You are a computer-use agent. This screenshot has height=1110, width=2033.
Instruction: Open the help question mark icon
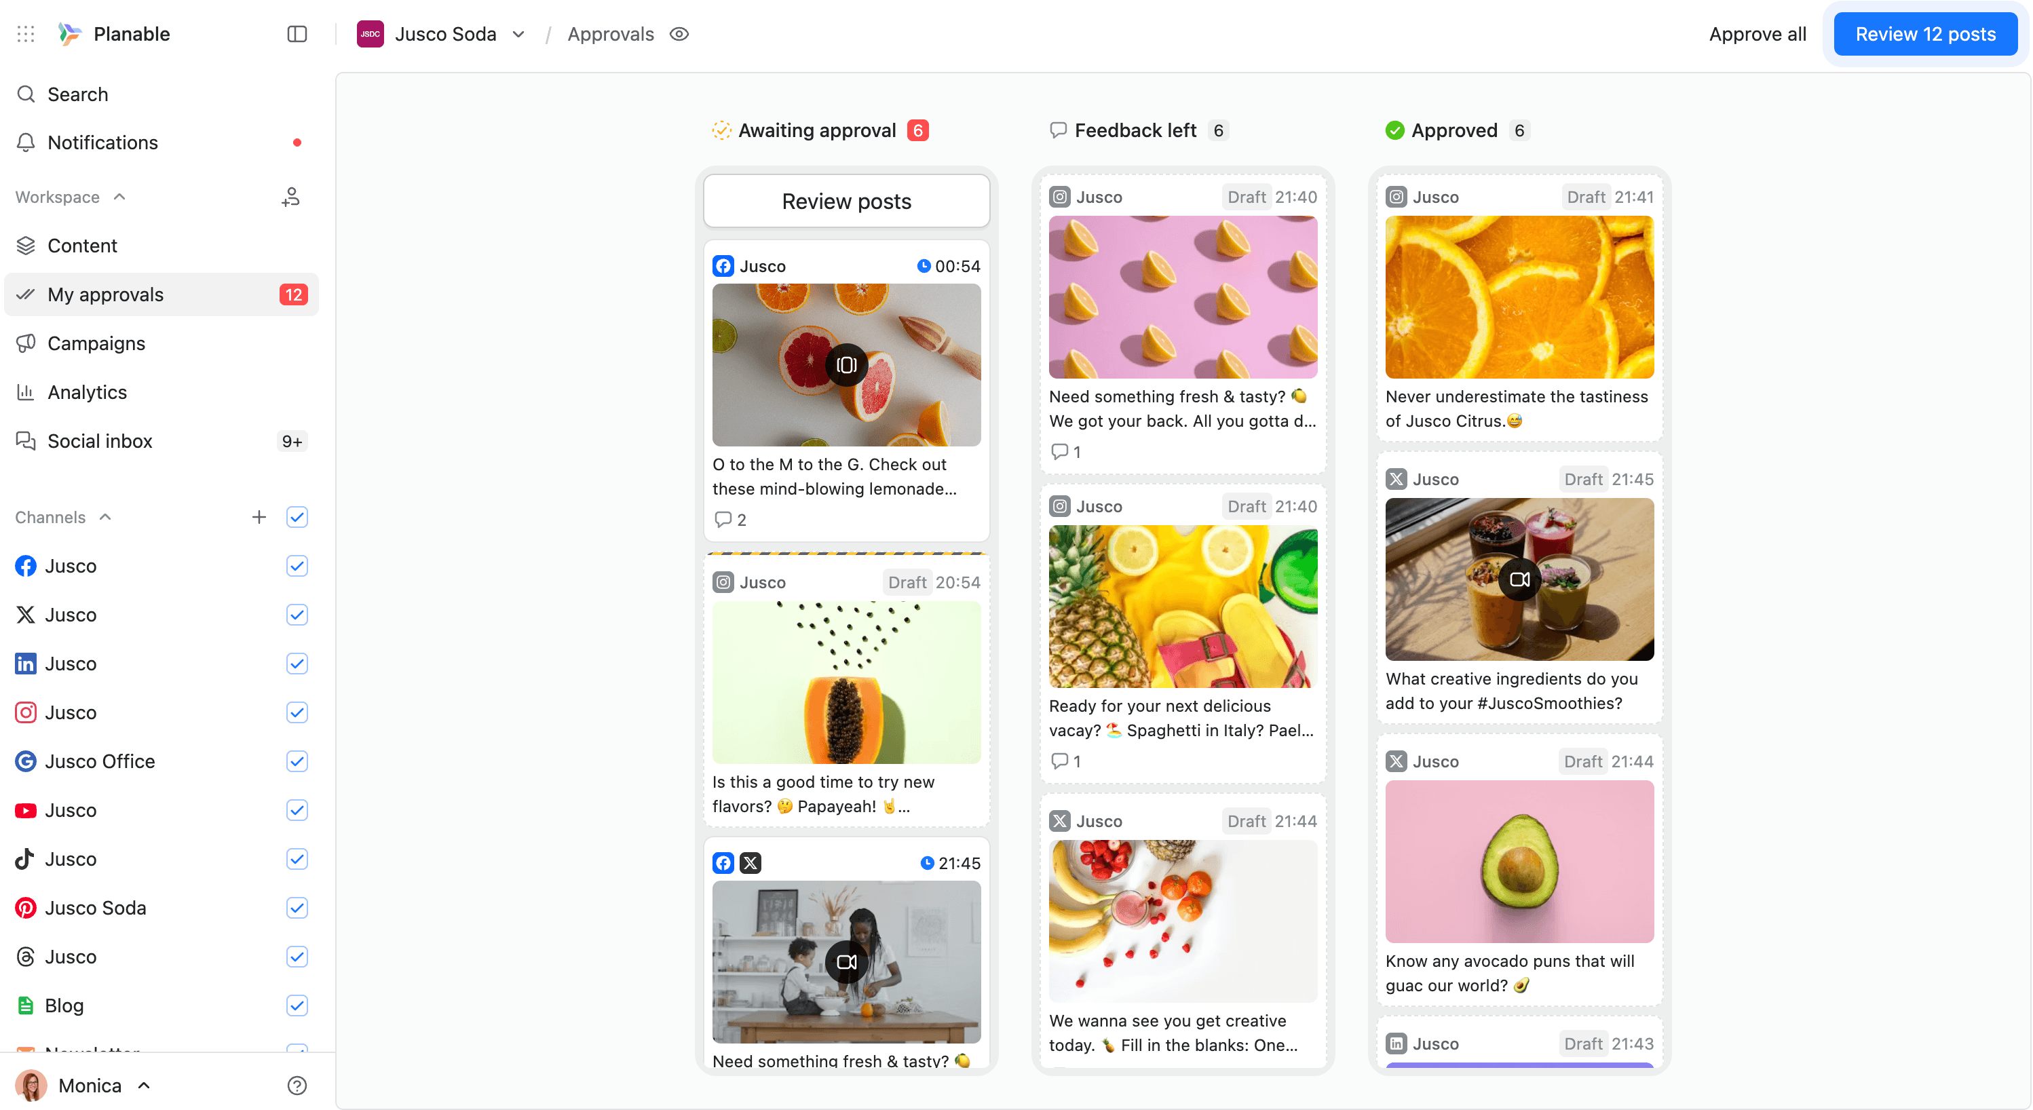(x=297, y=1086)
